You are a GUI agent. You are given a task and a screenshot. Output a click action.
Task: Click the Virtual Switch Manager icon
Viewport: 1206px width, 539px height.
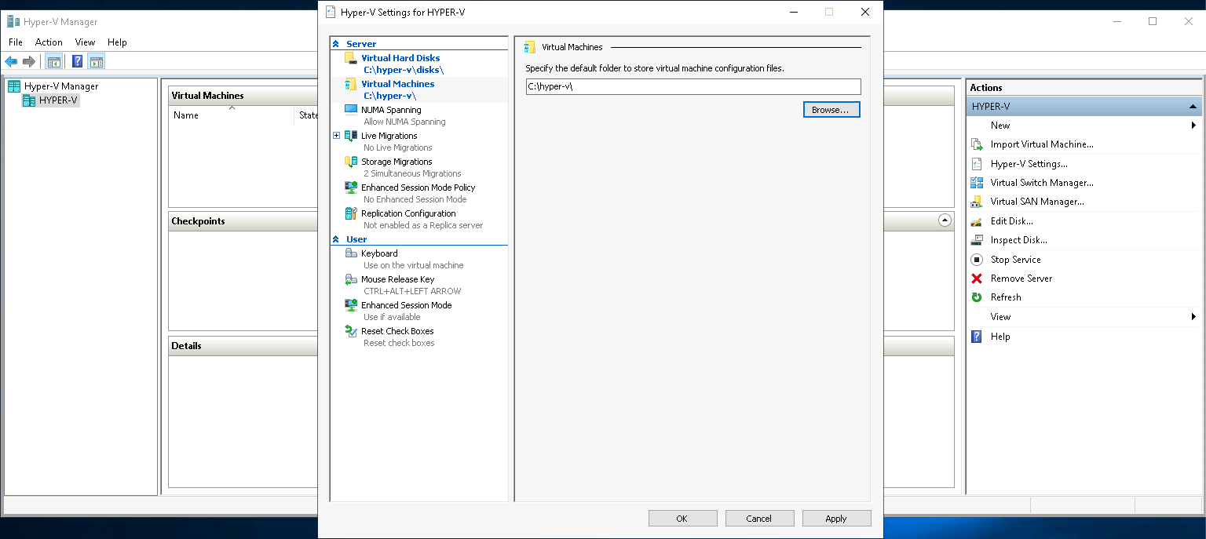(x=977, y=183)
